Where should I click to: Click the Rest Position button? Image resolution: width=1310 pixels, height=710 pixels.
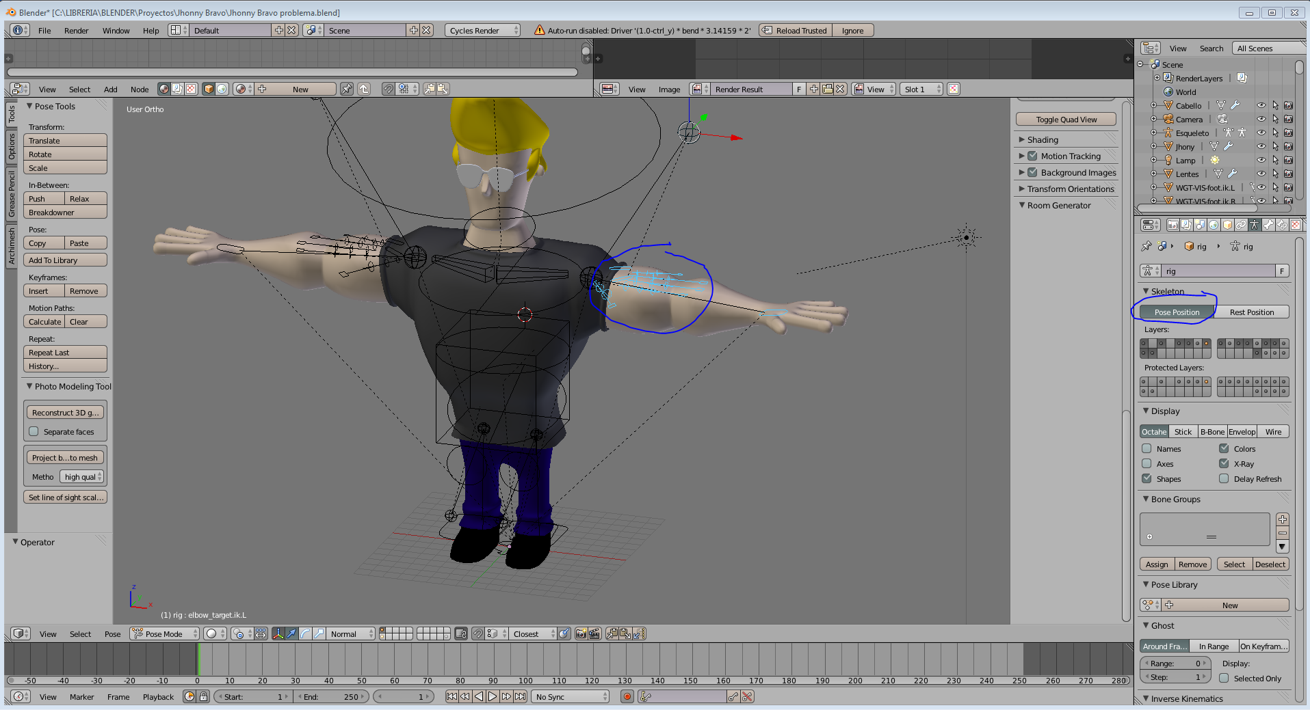click(x=1252, y=312)
